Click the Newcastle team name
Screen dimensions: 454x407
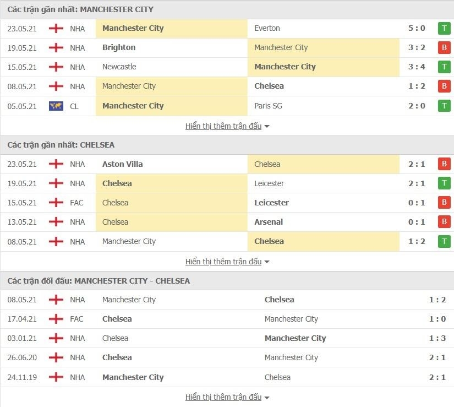pyautogui.click(x=119, y=67)
